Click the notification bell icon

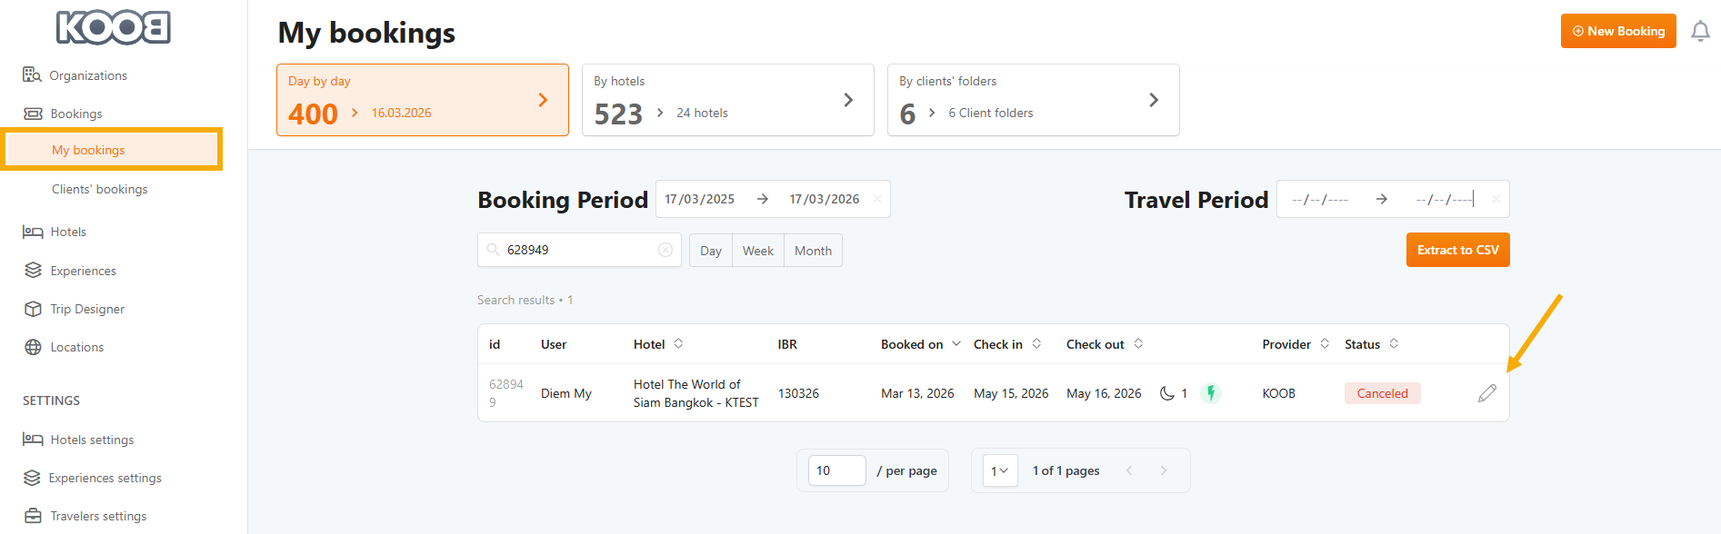[1699, 32]
